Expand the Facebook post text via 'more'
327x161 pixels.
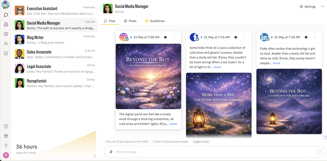(217, 67)
